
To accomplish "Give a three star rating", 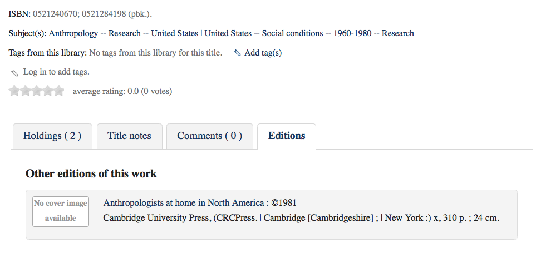I will 37,91.
